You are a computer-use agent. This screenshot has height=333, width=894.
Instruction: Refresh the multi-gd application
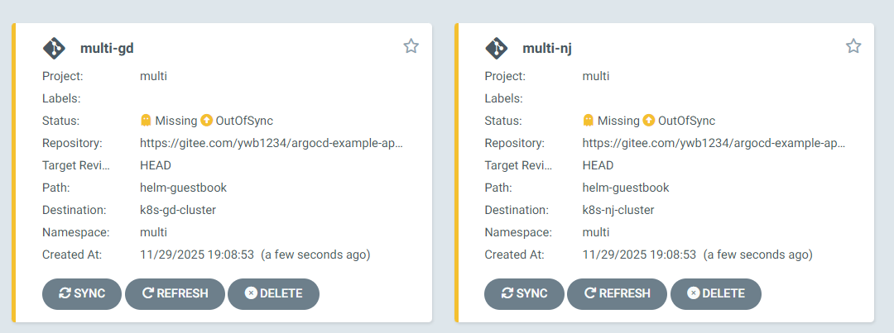point(175,293)
